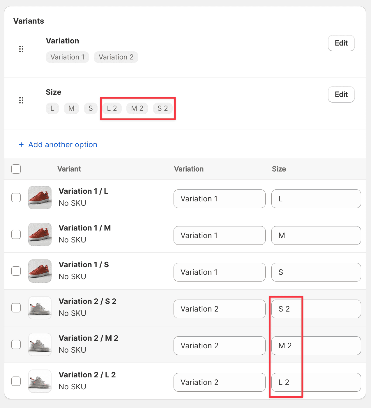Edit the Variation option values
The width and height of the screenshot is (371, 408).
click(341, 43)
